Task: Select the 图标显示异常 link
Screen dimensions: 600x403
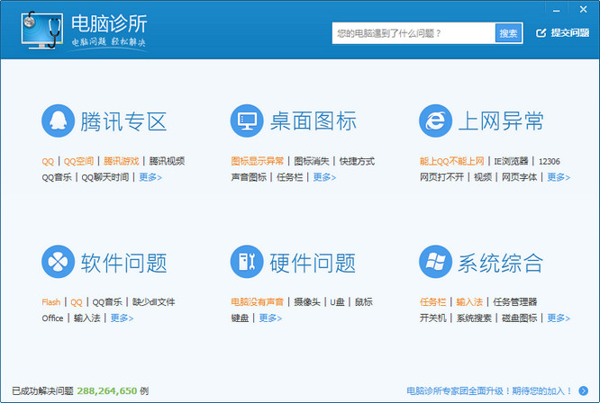Action: point(258,162)
